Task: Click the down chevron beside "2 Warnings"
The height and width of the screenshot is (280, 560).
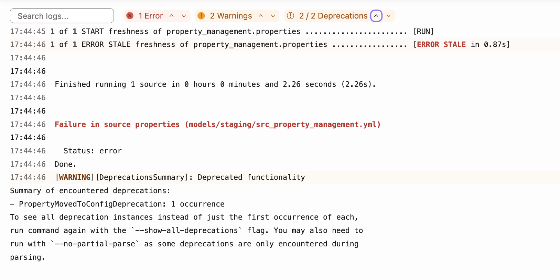Action: (x=273, y=16)
